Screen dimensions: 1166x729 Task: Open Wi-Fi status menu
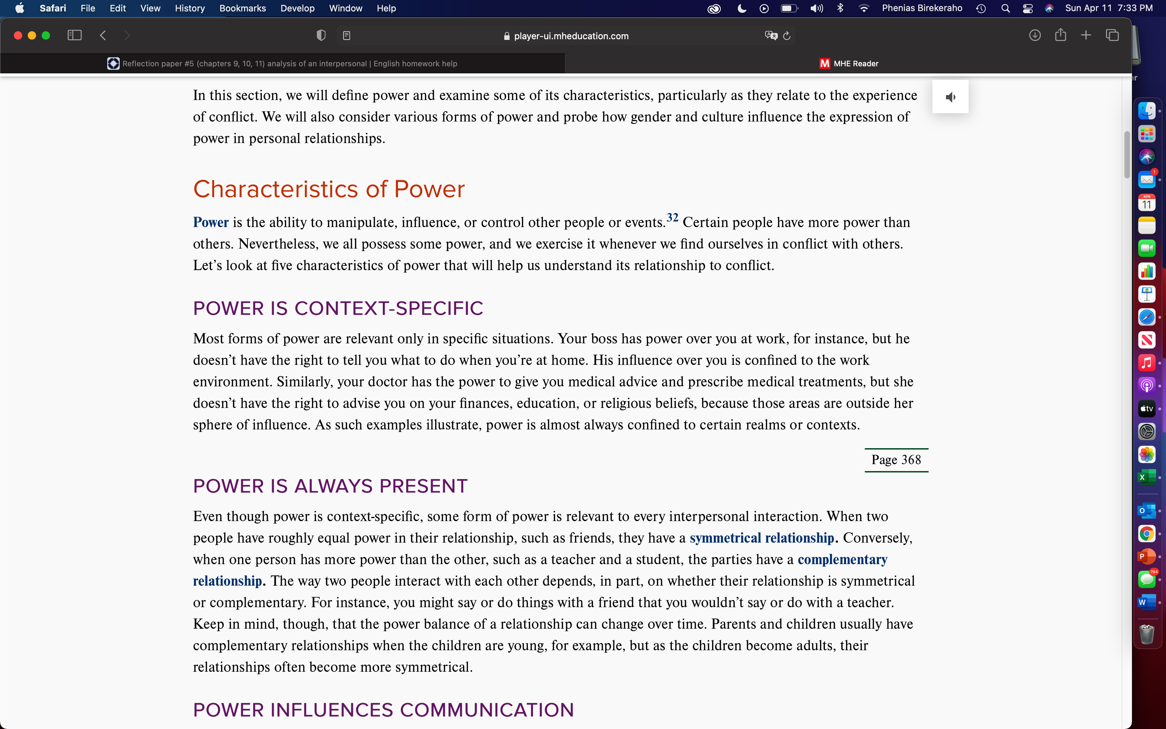pyautogui.click(x=864, y=8)
